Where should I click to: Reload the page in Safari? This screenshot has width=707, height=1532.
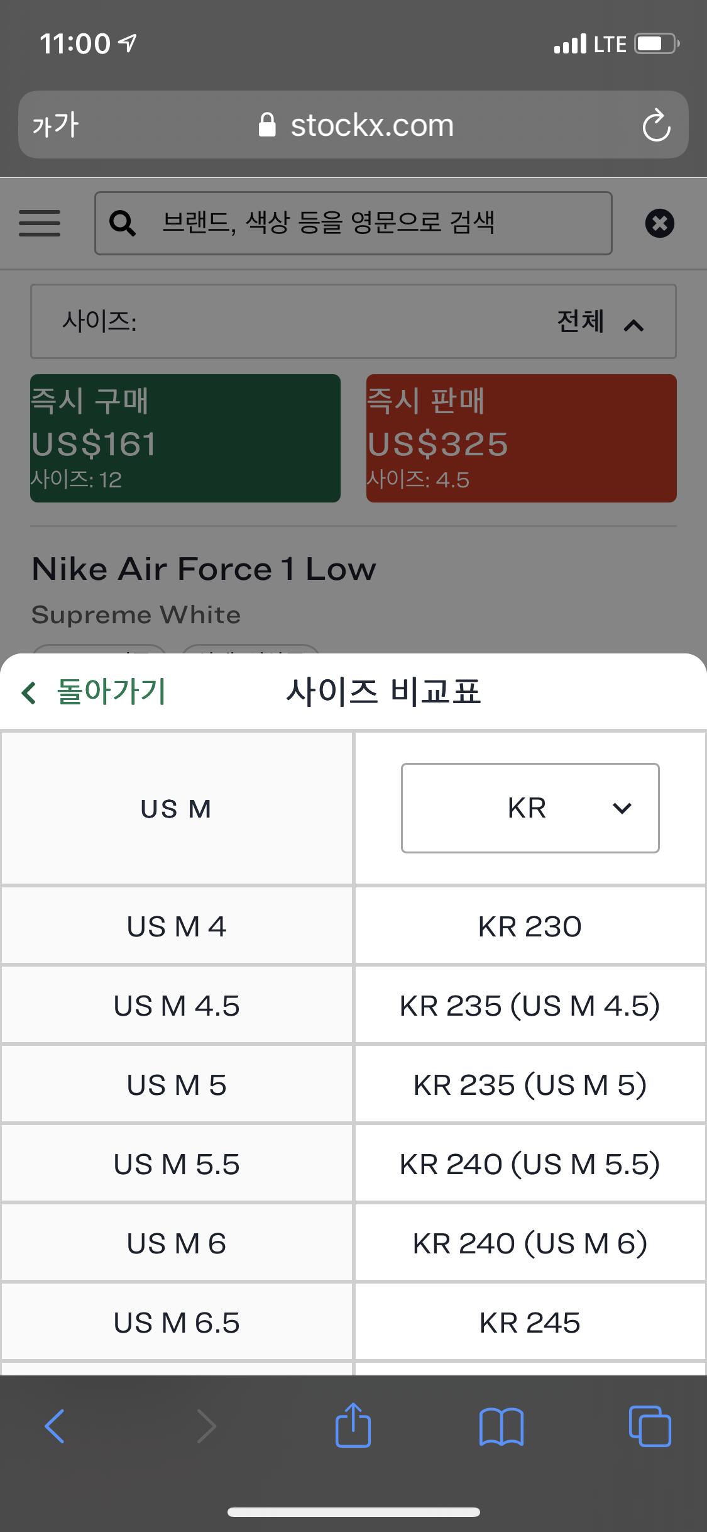(656, 125)
